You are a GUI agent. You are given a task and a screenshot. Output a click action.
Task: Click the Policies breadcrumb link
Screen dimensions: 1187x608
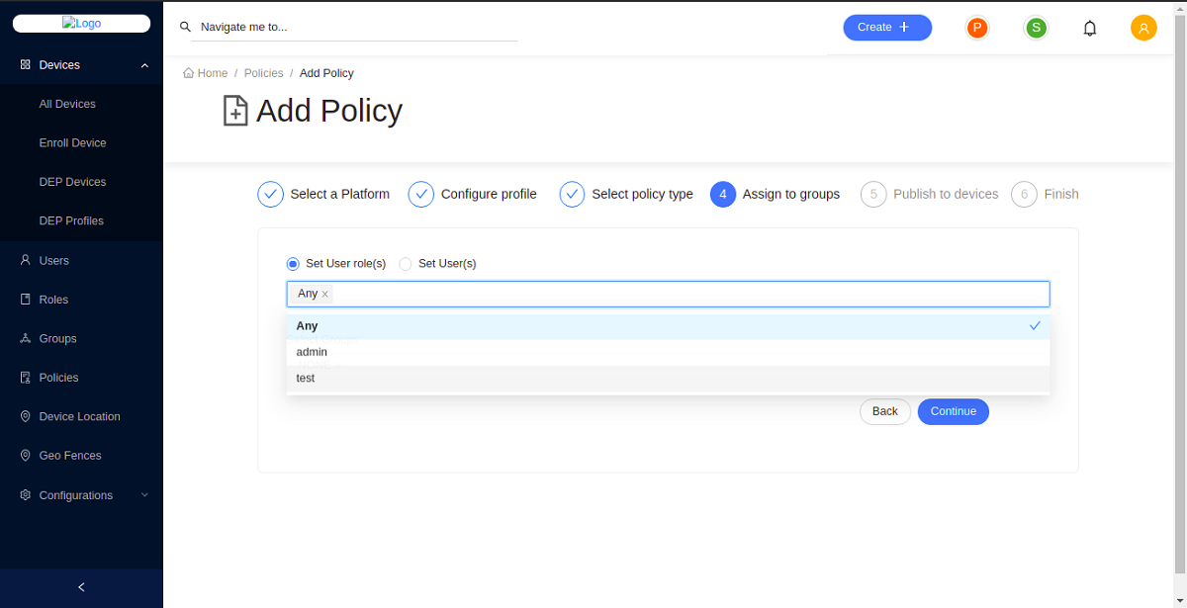point(263,73)
